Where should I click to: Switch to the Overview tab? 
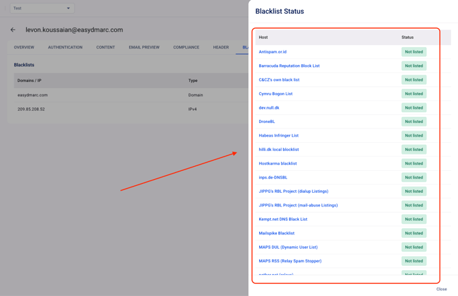coord(24,47)
